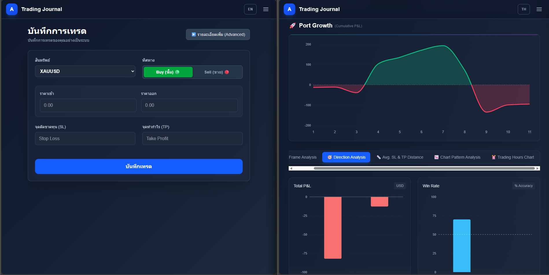Screen dimensions: 549x275
Task: Select the stopwatch icon on Direction Analysis tab
Action: [x=329, y=157]
